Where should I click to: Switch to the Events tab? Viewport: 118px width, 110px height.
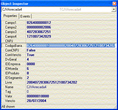click(x=25, y=16)
